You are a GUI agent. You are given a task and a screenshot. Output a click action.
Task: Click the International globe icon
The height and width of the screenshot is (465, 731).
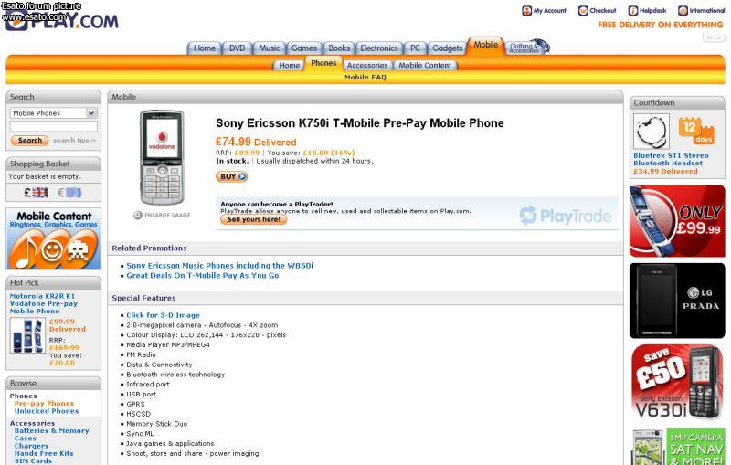tap(683, 11)
